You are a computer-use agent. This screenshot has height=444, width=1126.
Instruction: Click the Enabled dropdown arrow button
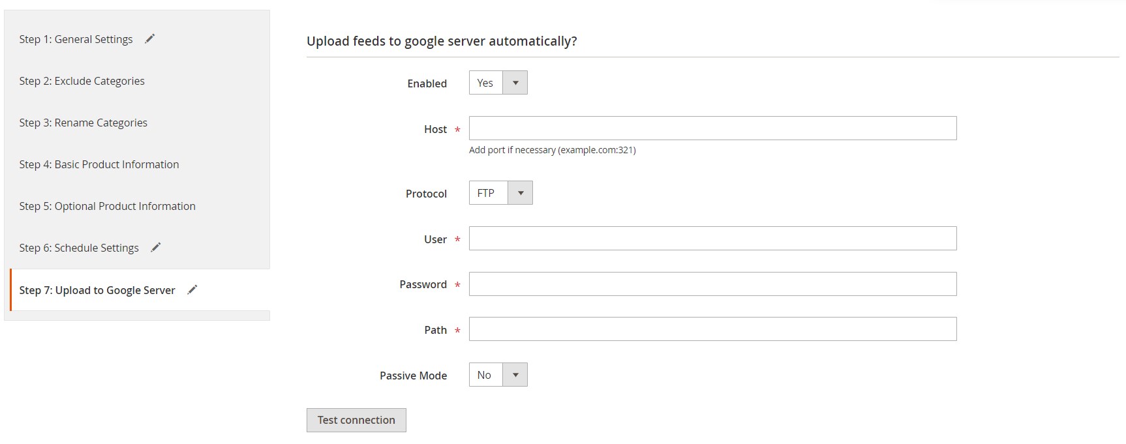point(515,83)
